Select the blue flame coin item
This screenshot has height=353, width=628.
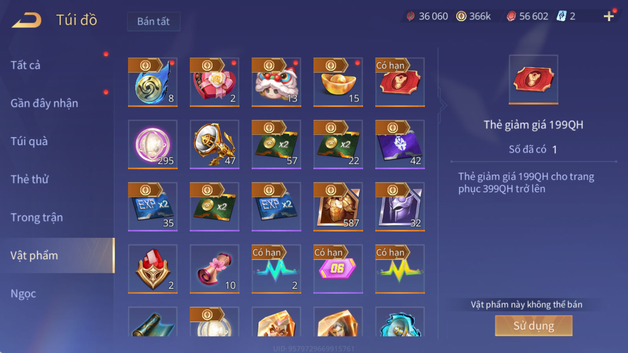pyautogui.click(x=153, y=82)
